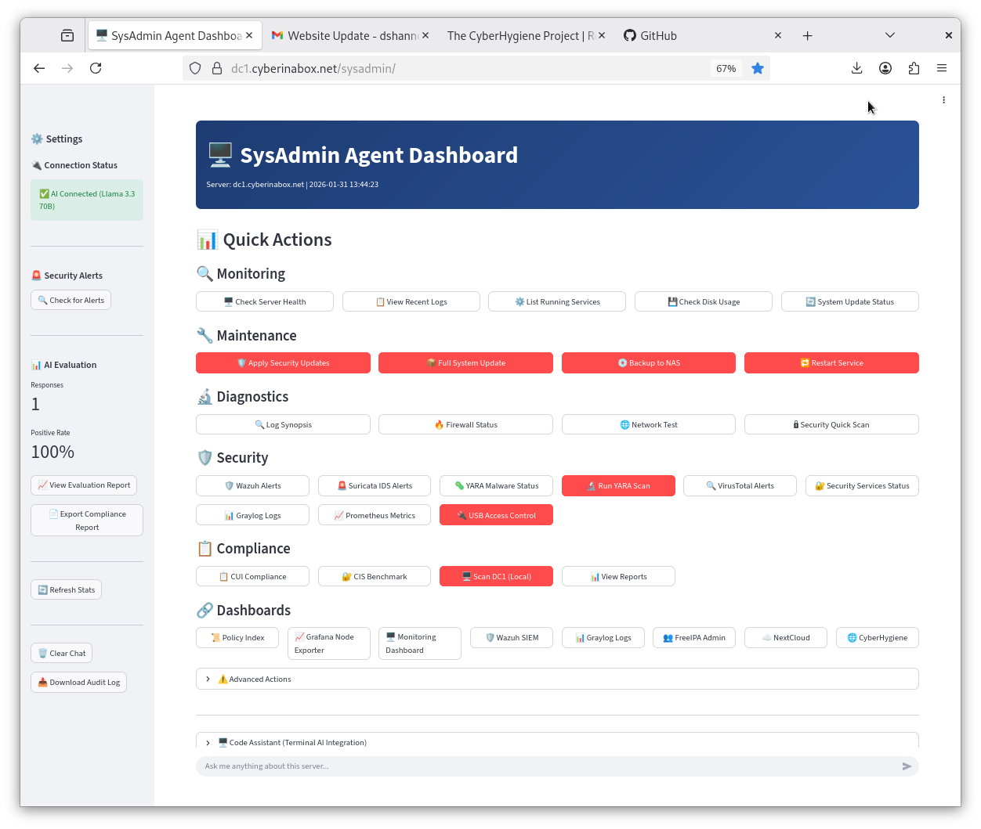The width and height of the screenshot is (981, 829).
Task: Click the account profile icon in the toolbar
Action: [885, 68]
